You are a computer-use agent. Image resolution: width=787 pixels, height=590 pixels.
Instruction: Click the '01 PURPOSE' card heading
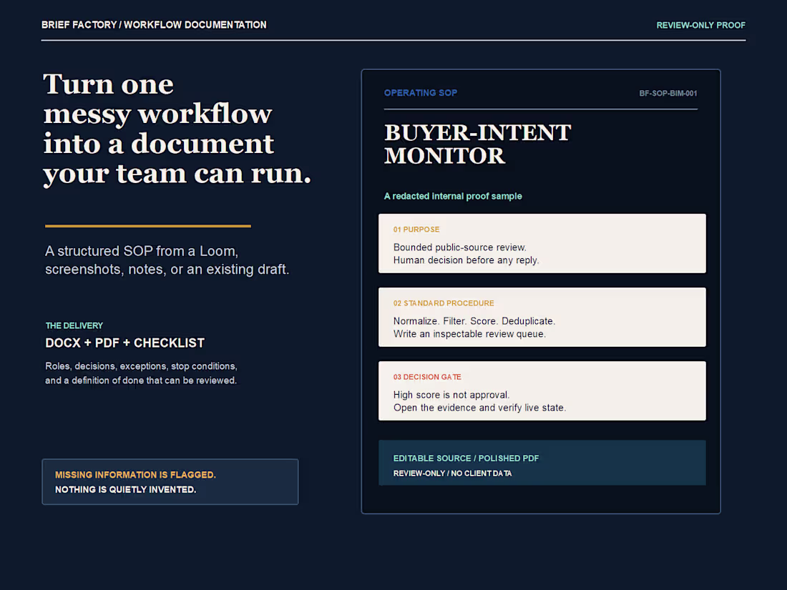[416, 230]
